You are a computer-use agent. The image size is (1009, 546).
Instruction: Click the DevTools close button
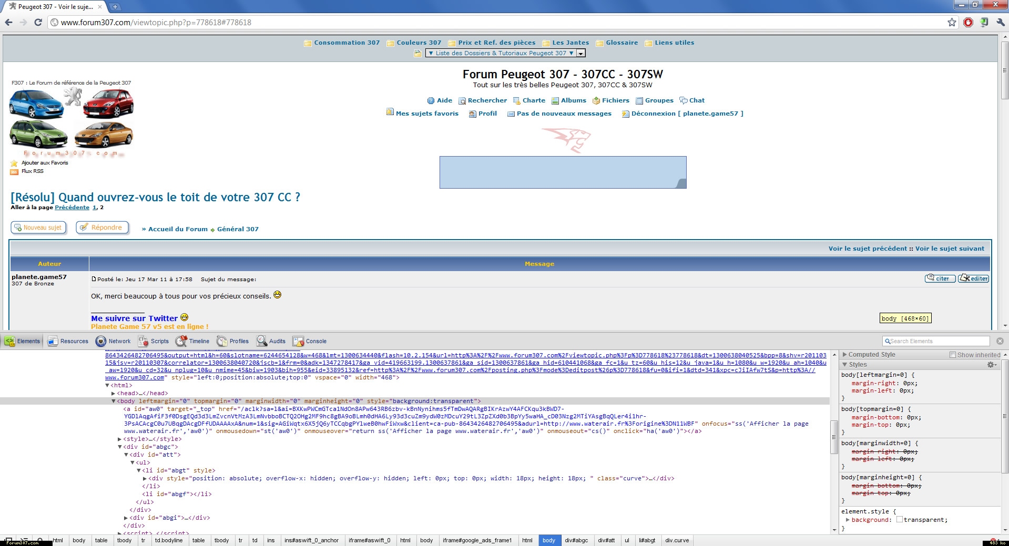point(1000,341)
